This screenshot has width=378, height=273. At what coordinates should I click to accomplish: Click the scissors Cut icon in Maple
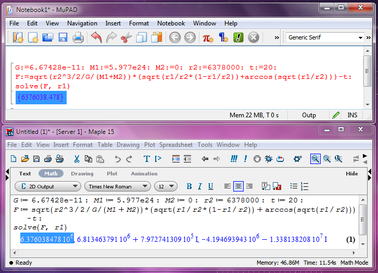[x=77, y=159]
